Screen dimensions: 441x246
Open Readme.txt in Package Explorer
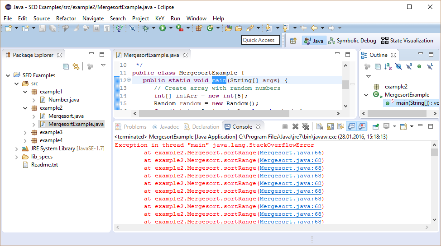(44, 165)
